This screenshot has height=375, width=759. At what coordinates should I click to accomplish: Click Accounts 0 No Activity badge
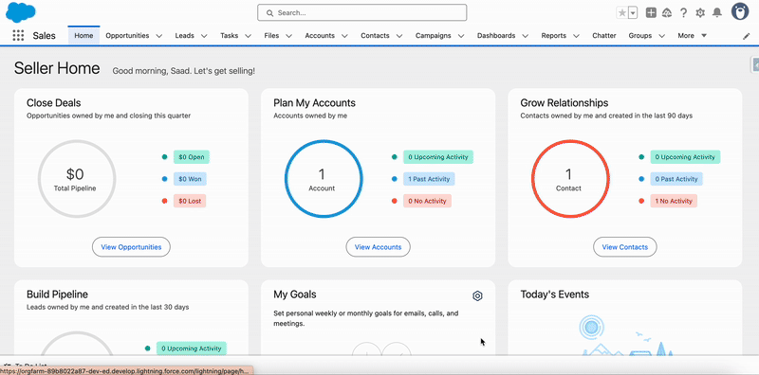(428, 201)
